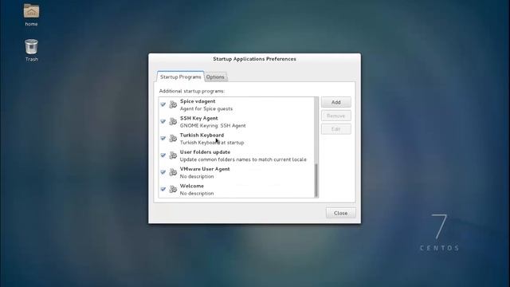Image resolution: width=510 pixels, height=287 pixels.
Task: Click the gear icon beside Spice vdagent
Action: point(173,104)
